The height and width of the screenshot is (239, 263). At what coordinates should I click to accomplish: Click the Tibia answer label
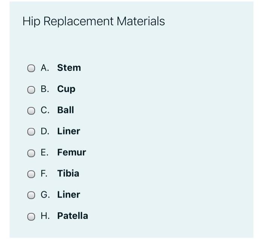[68, 173]
